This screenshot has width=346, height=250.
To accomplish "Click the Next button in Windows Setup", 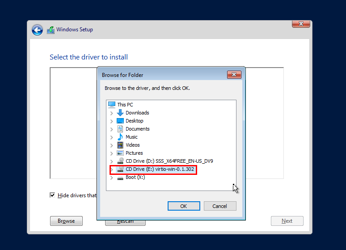I will coord(287,221).
